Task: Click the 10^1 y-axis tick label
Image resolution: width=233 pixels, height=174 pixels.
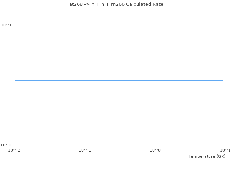Action: pyautogui.click(x=7, y=25)
